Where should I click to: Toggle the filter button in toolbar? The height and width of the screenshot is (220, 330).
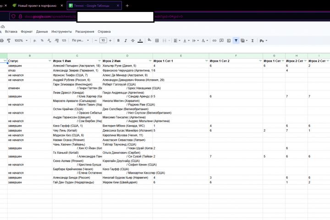pos(236,41)
